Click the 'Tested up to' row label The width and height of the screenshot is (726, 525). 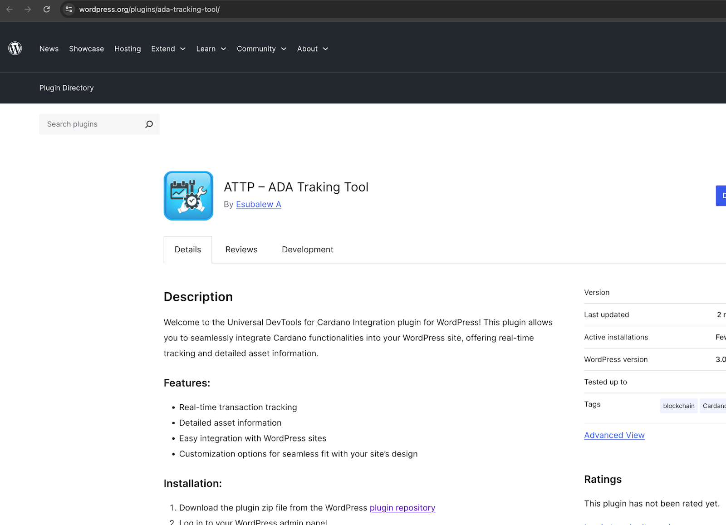pyautogui.click(x=606, y=382)
